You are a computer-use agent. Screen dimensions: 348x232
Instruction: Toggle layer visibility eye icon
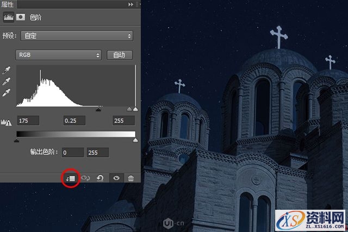pyautogui.click(x=115, y=178)
